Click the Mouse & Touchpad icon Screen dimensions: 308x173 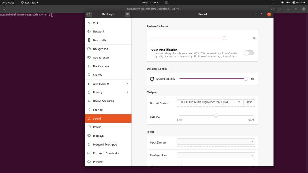tap(89, 145)
